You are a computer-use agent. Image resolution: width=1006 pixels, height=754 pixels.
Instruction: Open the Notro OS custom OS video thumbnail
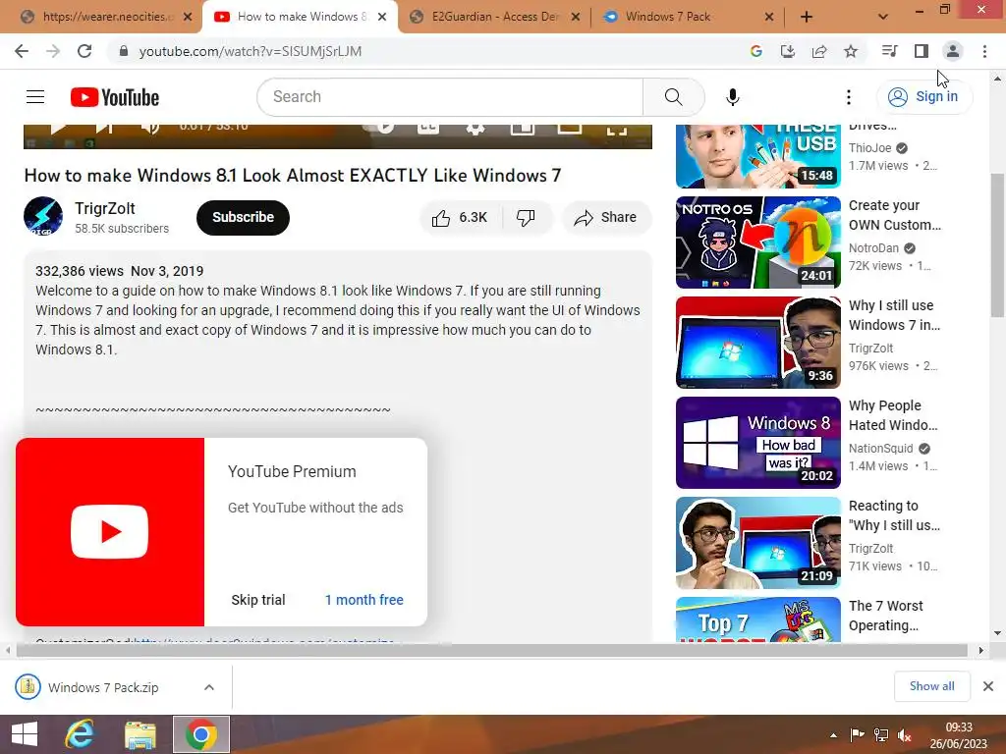pyautogui.click(x=757, y=242)
